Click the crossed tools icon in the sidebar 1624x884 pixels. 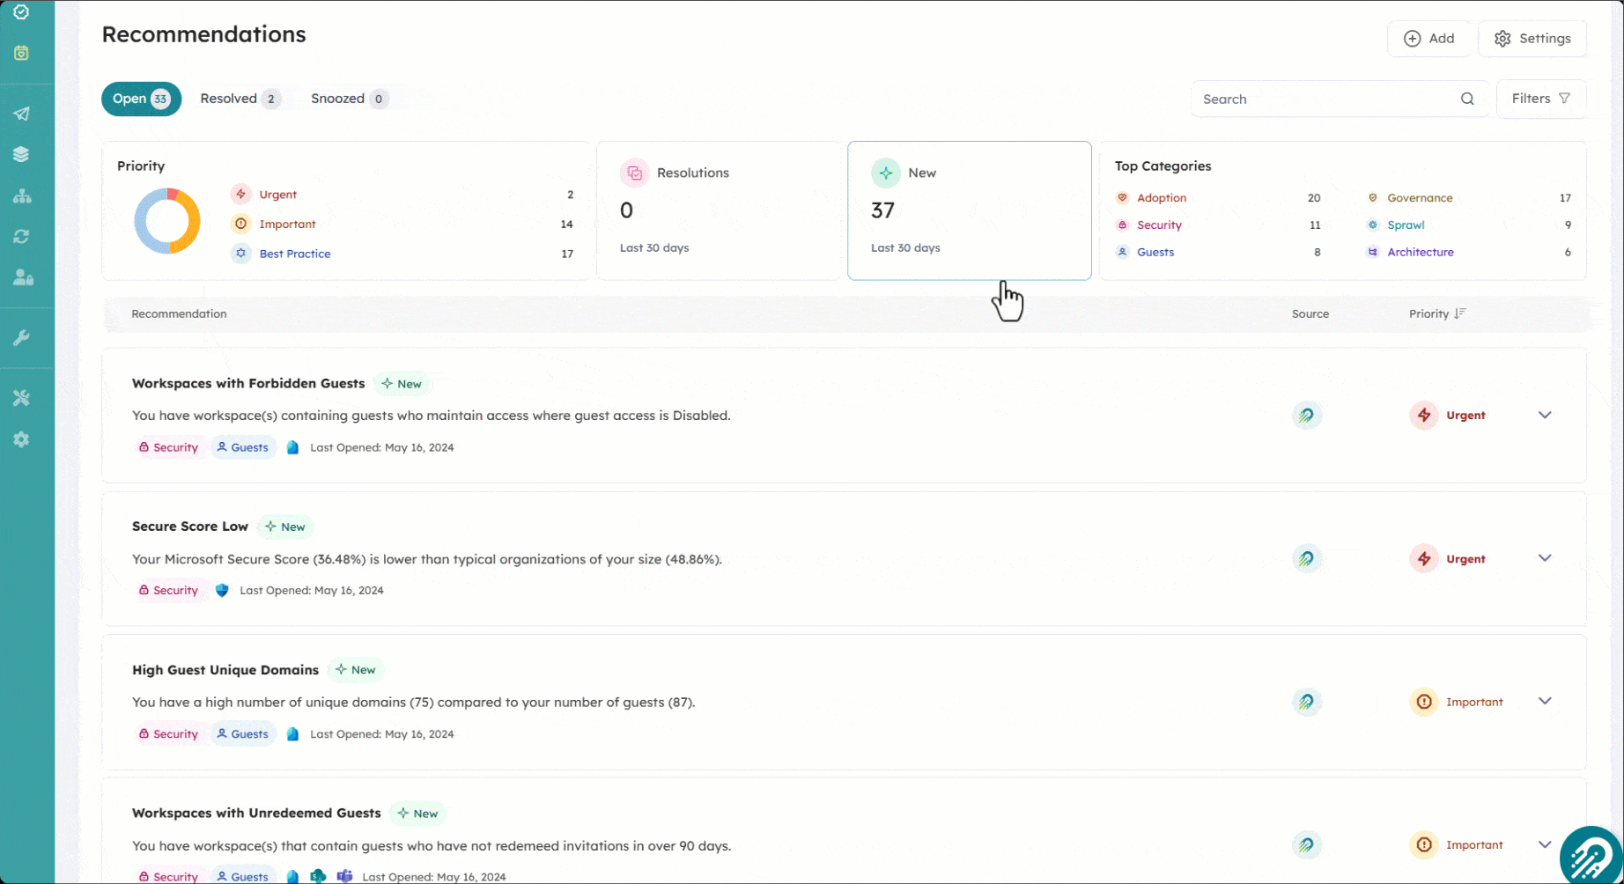click(x=20, y=397)
